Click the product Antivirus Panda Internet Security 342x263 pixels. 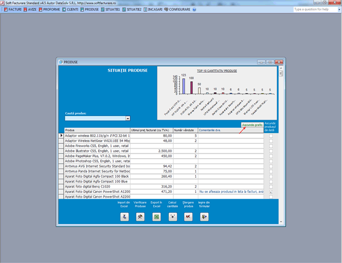pyautogui.click(x=97, y=171)
